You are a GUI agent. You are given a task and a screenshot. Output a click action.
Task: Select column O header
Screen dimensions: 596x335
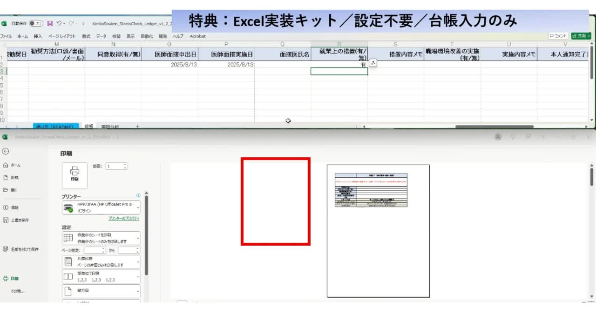[x=169, y=44]
